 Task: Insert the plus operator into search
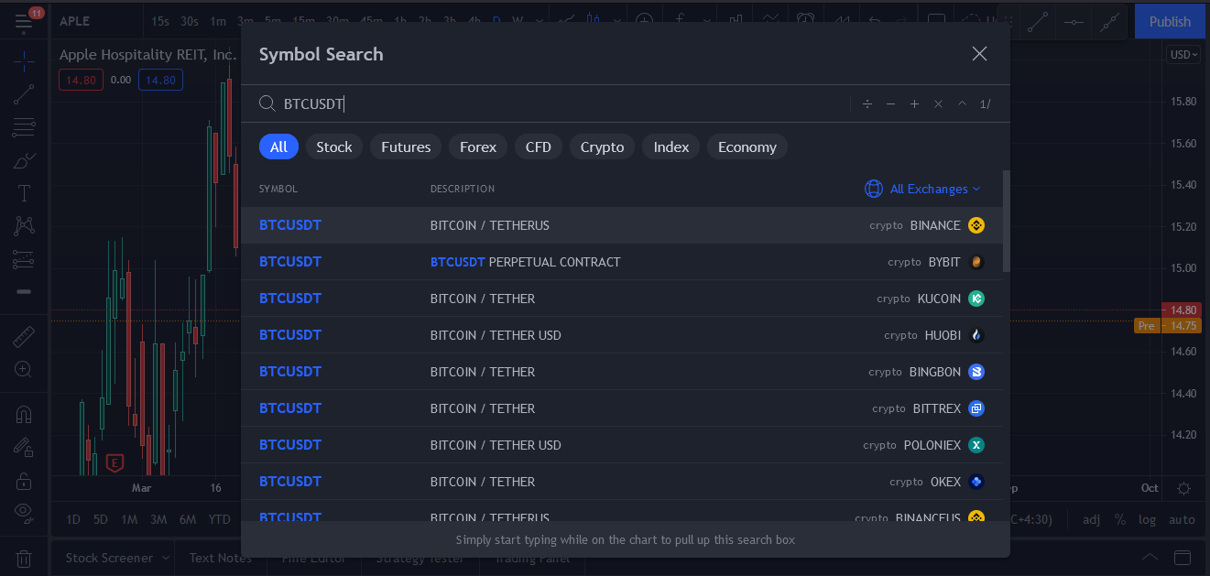pos(914,104)
